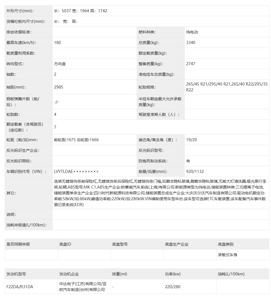Click the 底盘类别 value 承载式车身
The image size is (271, 296).
[228, 255]
